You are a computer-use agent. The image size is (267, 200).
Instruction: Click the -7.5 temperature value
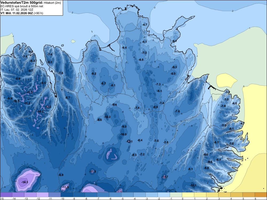[x=226, y=99]
